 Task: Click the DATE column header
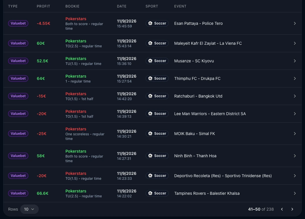(x=122, y=6)
